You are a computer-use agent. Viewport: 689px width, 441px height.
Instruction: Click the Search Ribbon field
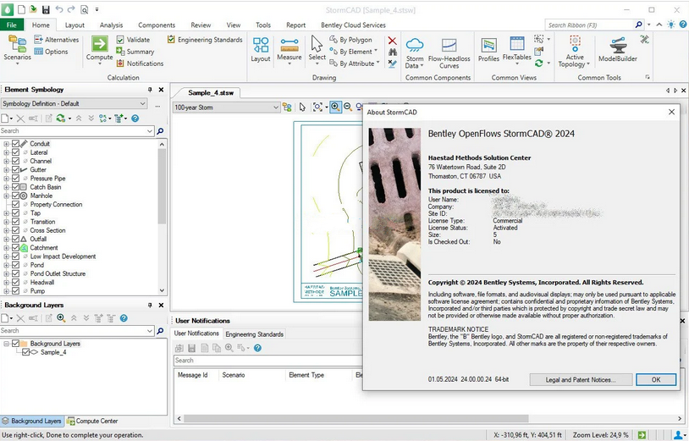click(x=590, y=25)
